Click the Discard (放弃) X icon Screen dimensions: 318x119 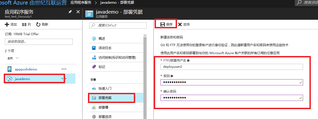coord(180,25)
